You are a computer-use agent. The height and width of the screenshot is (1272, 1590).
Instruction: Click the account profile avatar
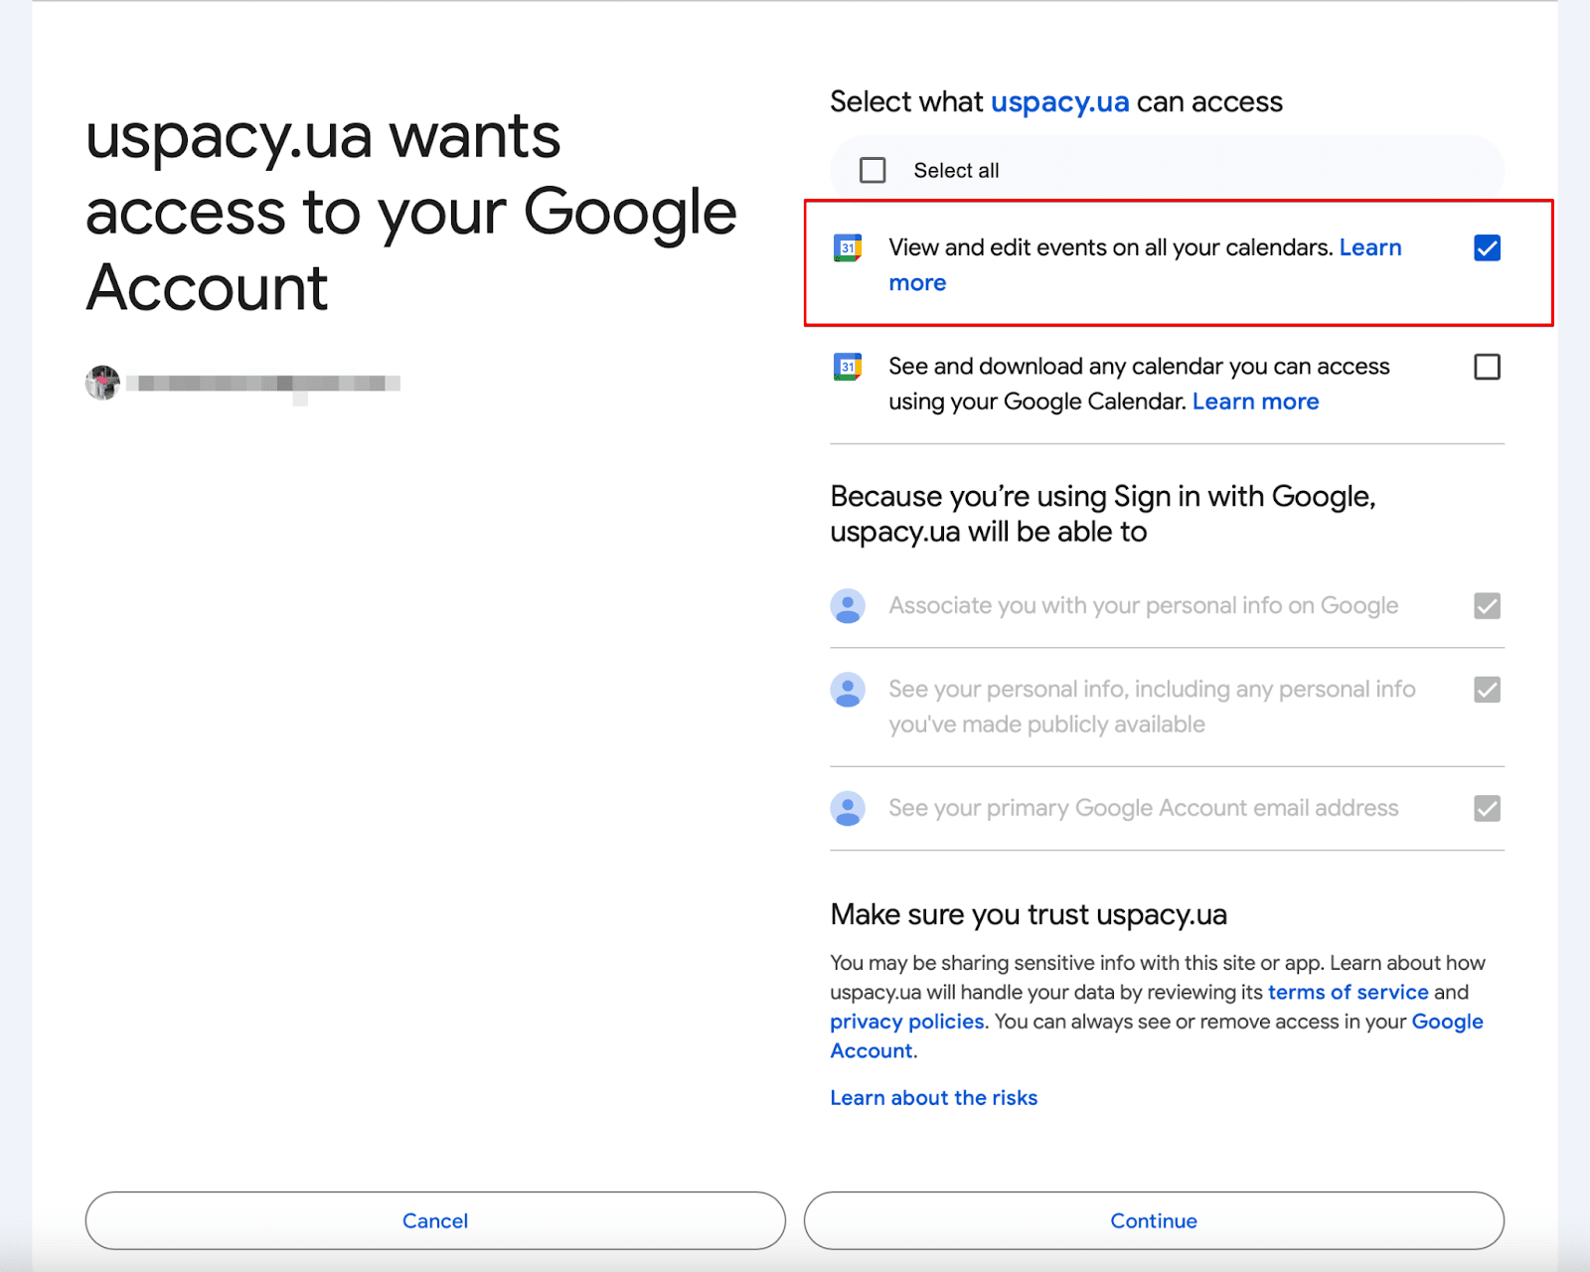tap(102, 383)
